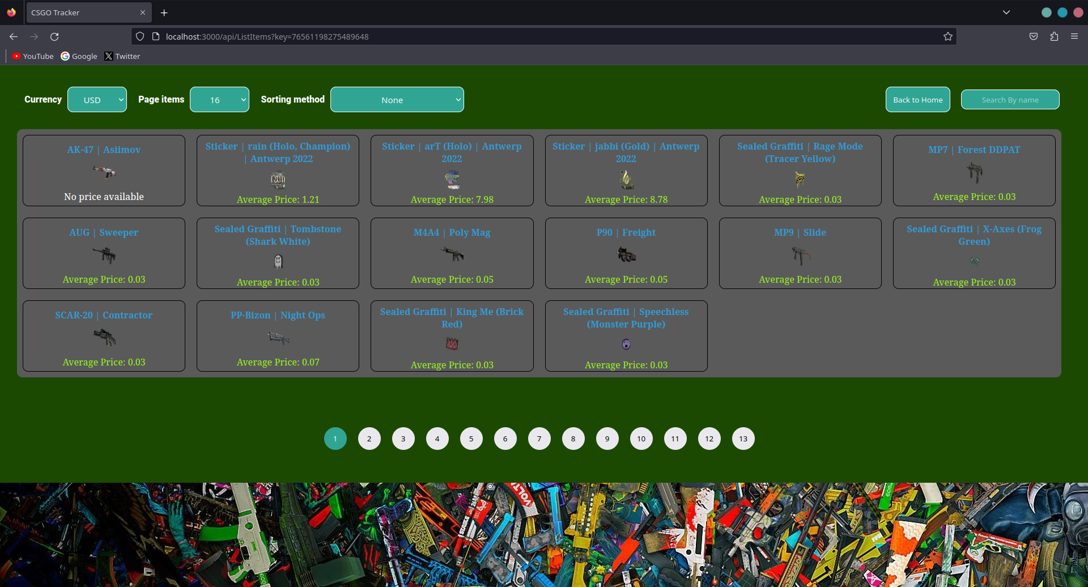Click the tracking protection shield icon
The height and width of the screenshot is (587, 1088).
[x=139, y=36]
